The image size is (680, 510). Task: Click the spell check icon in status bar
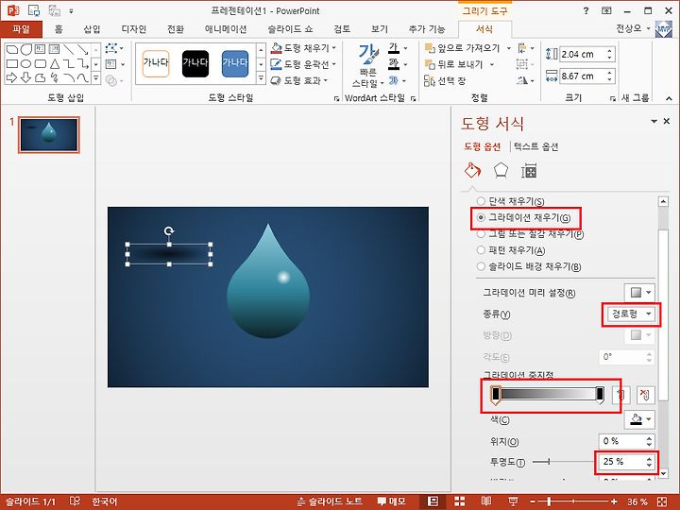tap(75, 501)
